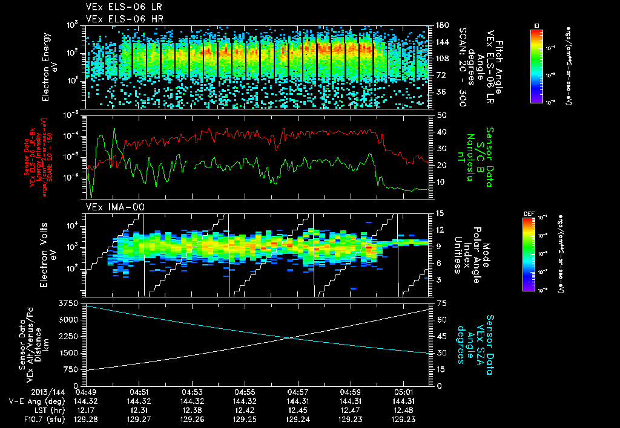
Task: Click the EI color scale bar
Action: coord(536,66)
